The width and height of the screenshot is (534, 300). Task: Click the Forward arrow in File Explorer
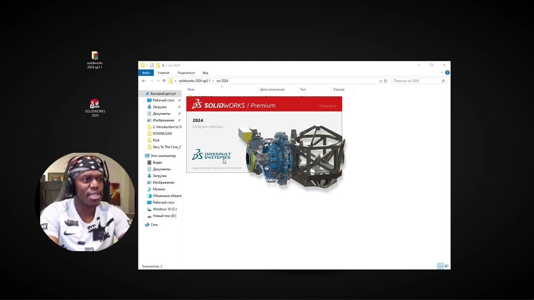[151, 81]
